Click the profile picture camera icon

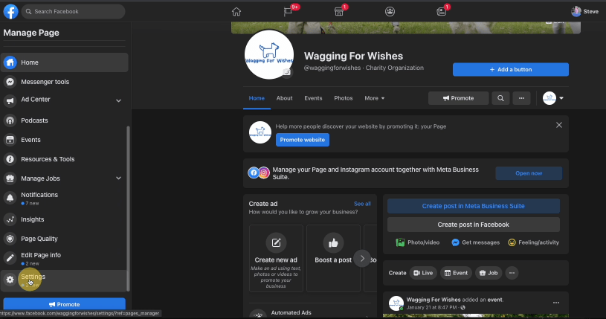[286, 72]
